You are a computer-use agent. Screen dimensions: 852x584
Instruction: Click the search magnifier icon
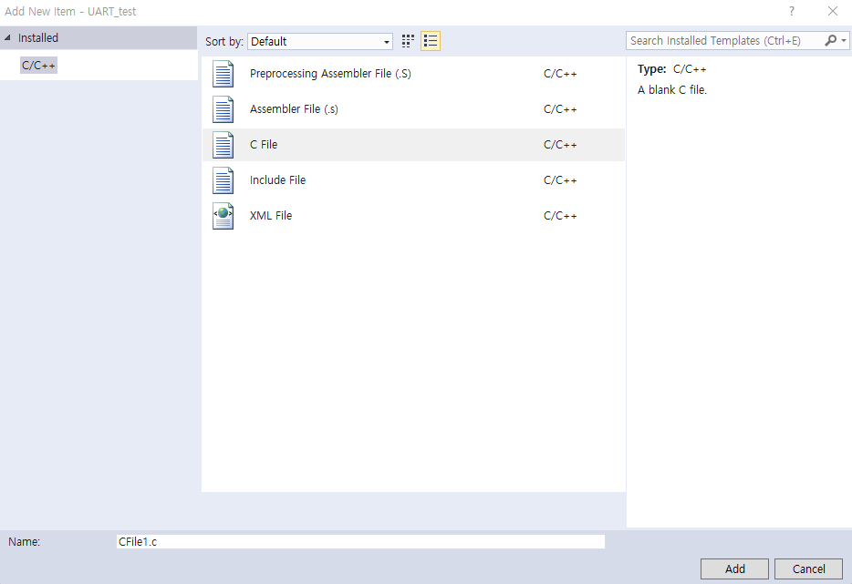click(x=830, y=41)
